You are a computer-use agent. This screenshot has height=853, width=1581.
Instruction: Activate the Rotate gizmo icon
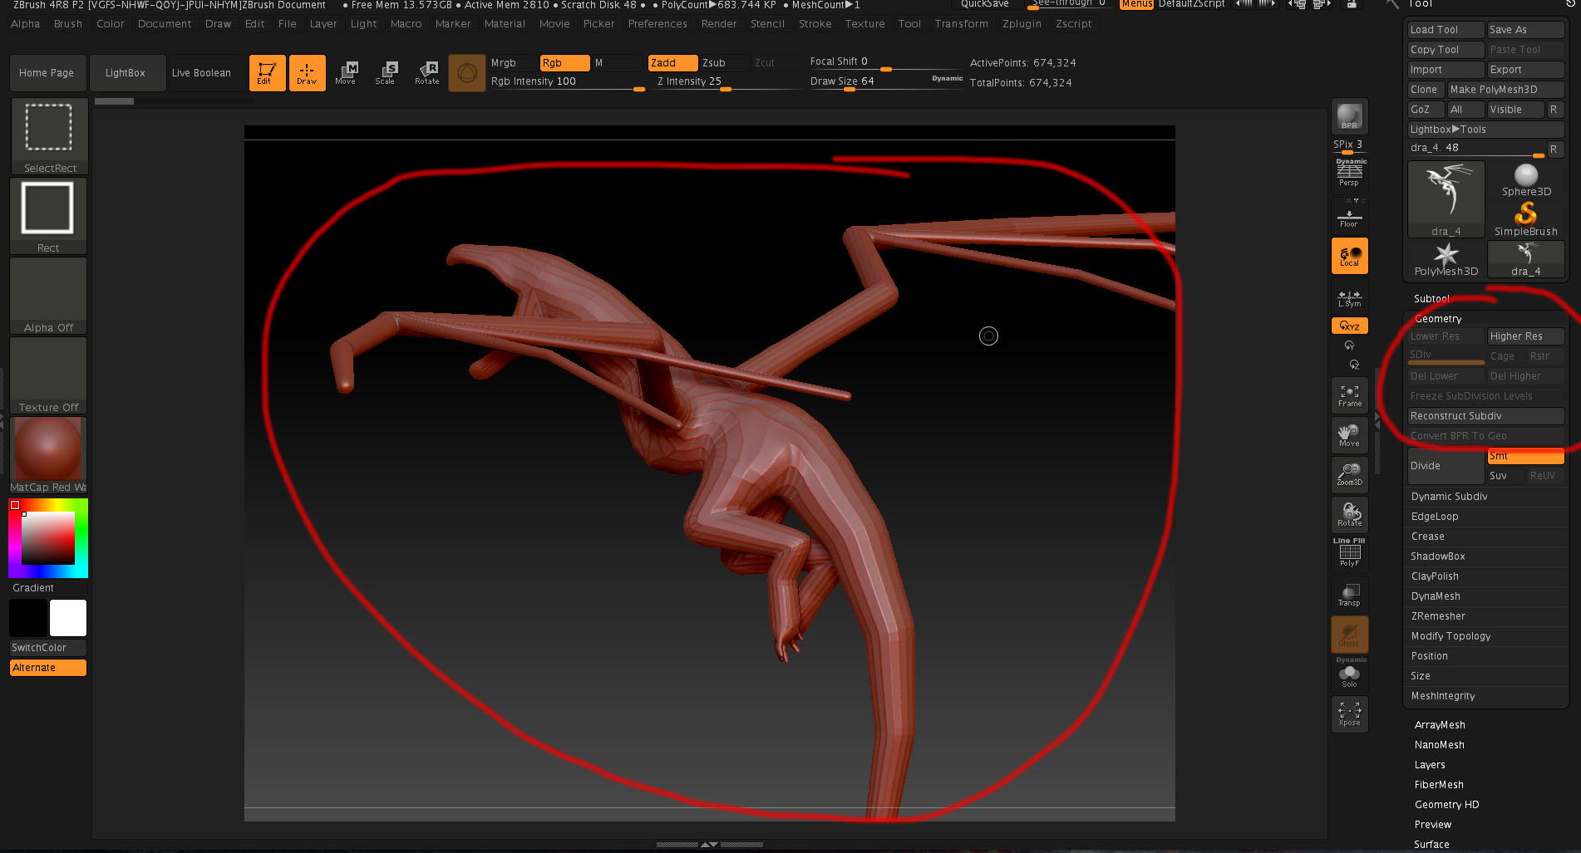click(427, 73)
